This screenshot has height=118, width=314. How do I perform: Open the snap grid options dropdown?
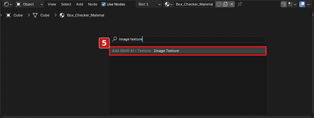click(292, 4)
